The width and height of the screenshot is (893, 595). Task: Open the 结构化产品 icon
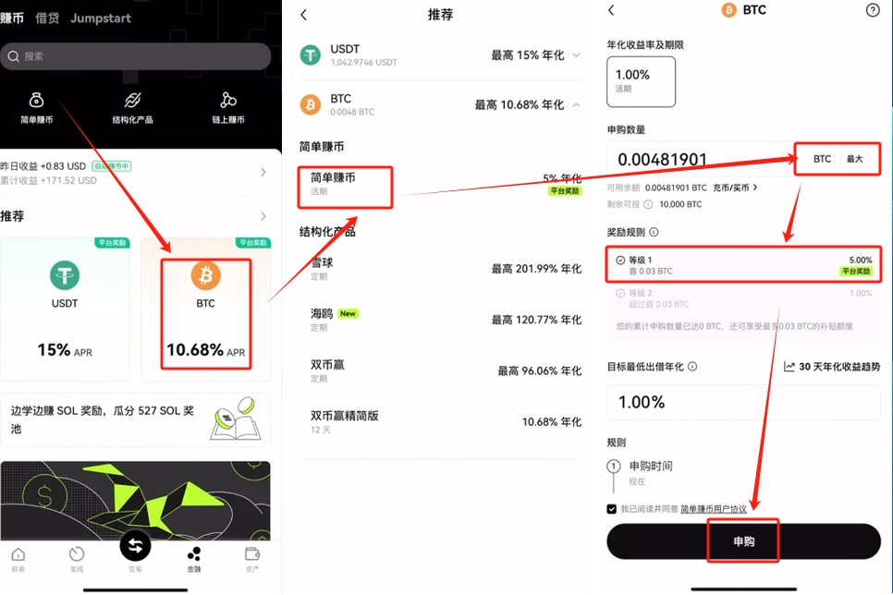tap(133, 101)
